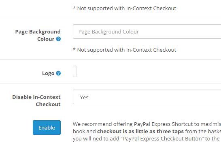Click the 'We recommend offering PayPal Express Shortcut' sentence
Screen dimensions: 221x157
click(147, 124)
